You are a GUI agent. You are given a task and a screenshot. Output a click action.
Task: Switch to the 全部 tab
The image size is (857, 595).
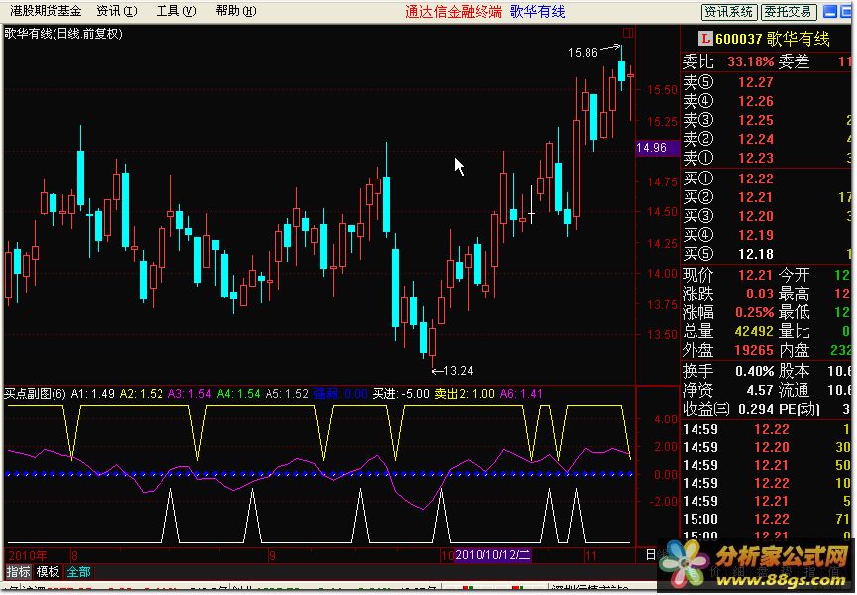(78, 572)
